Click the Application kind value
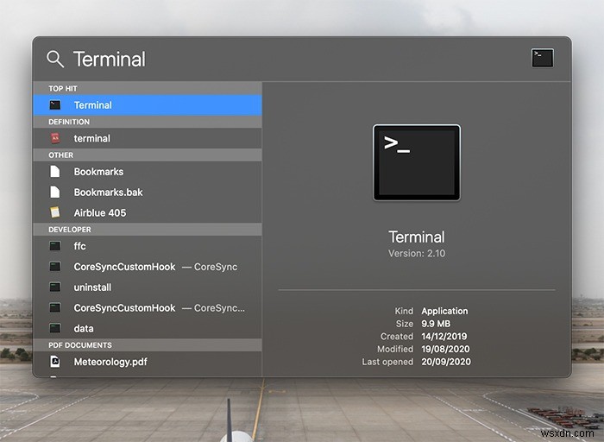Image resolution: width=604 pixels, height=442 pixels. point(444,311)
